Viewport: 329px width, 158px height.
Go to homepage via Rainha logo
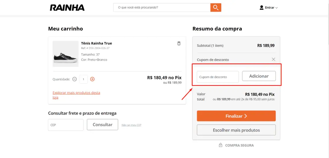(x=67, y=8)
